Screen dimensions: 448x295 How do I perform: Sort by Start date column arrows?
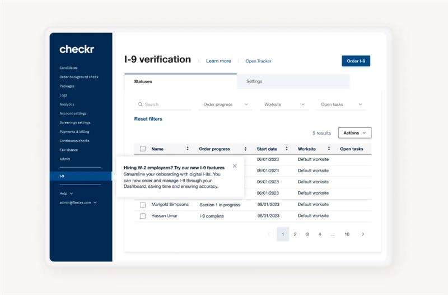tap(287, 149)
